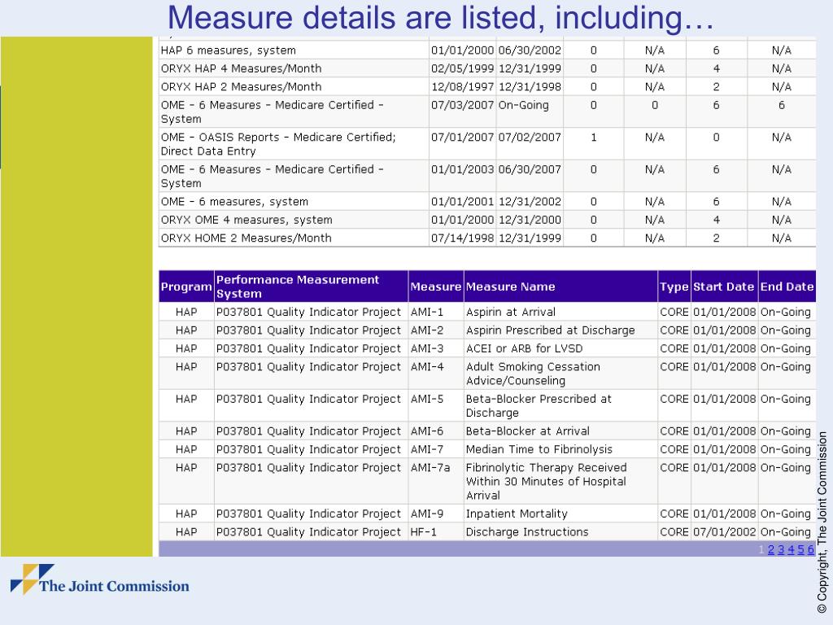Click the 07/14/1998 date cell
The image size is (833, 625).
462,238
